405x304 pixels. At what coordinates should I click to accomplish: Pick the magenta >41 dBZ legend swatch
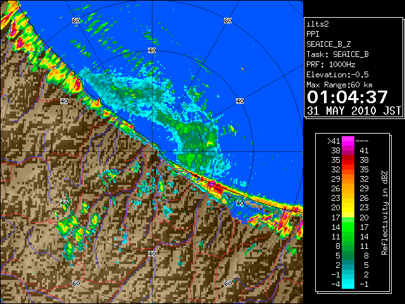coord(348,141)
